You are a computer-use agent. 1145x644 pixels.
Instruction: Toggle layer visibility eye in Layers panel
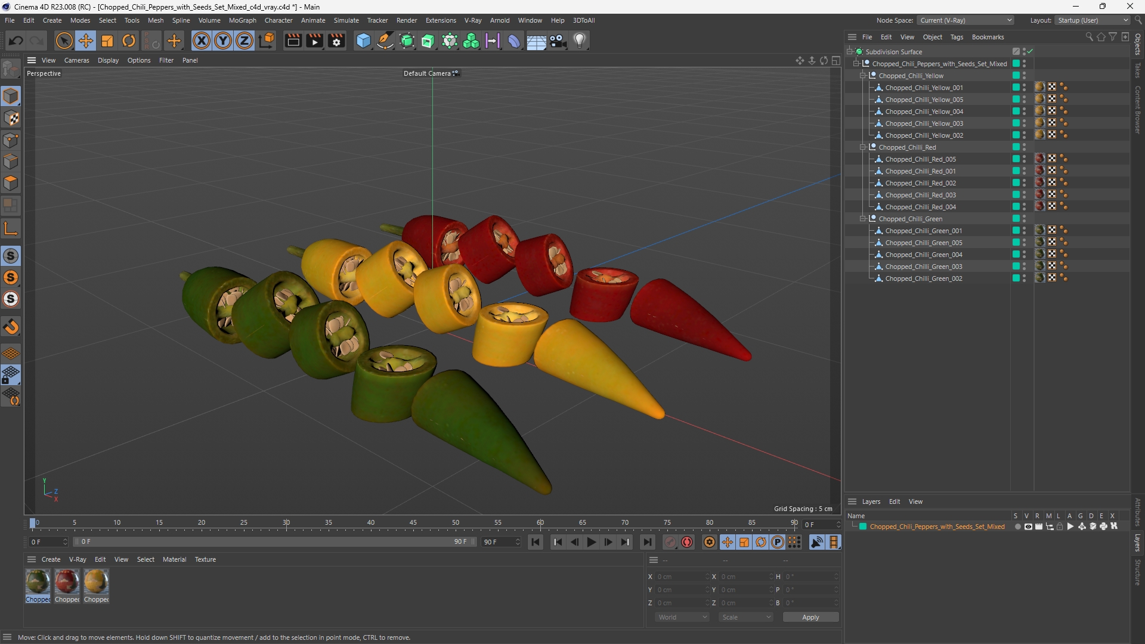[1028, 527]
